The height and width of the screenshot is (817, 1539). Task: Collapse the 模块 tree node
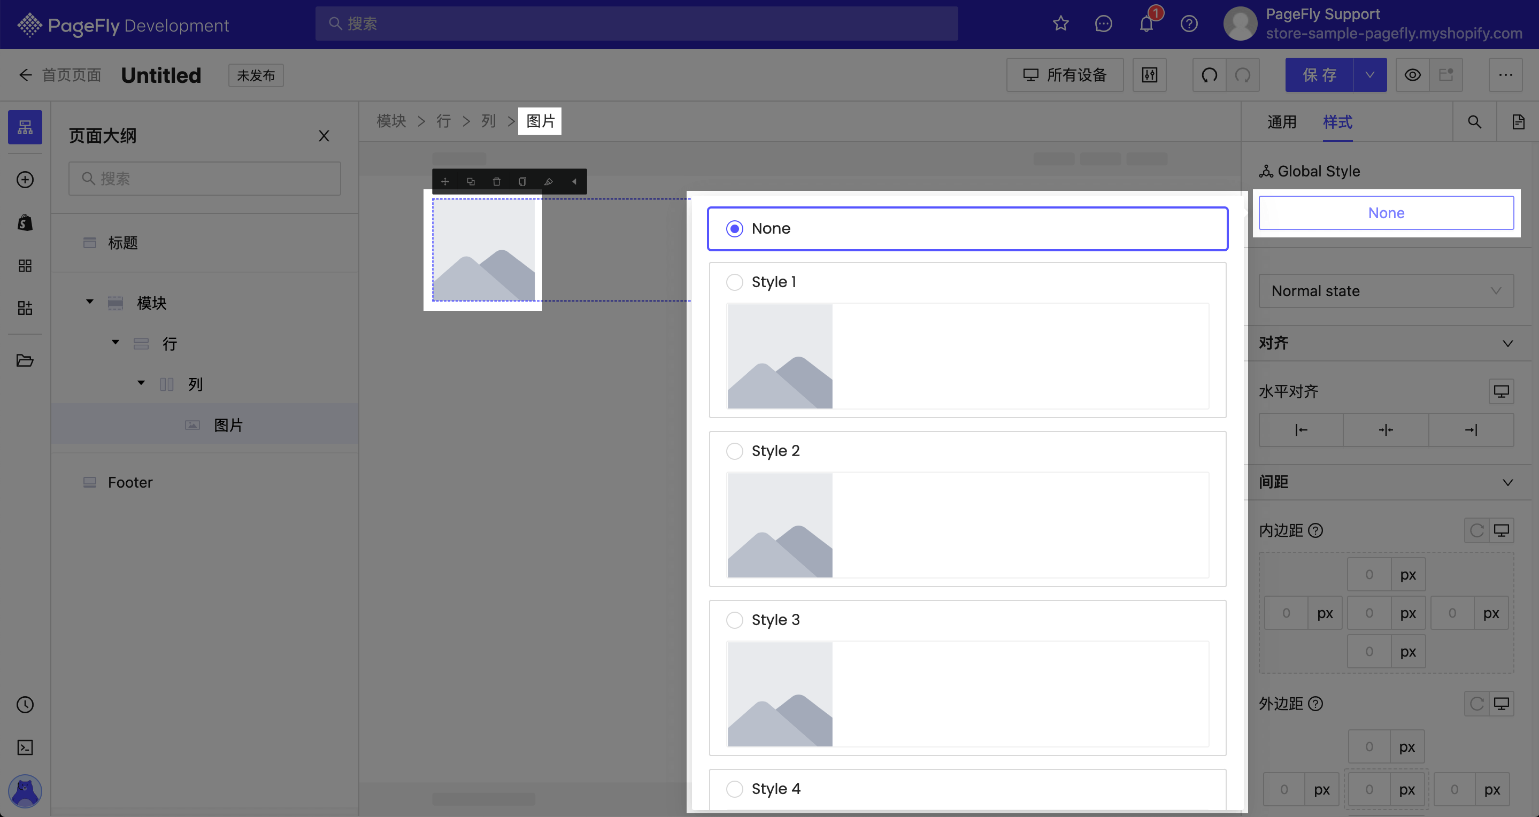point(90,302)
